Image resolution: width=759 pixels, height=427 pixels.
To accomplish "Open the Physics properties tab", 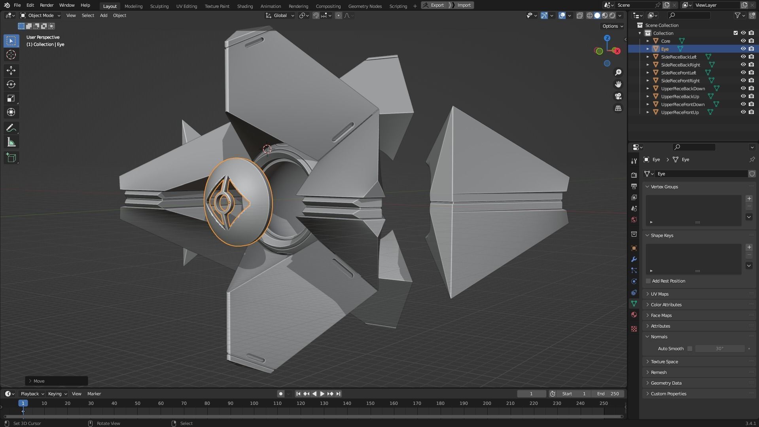I will point(634,281).
